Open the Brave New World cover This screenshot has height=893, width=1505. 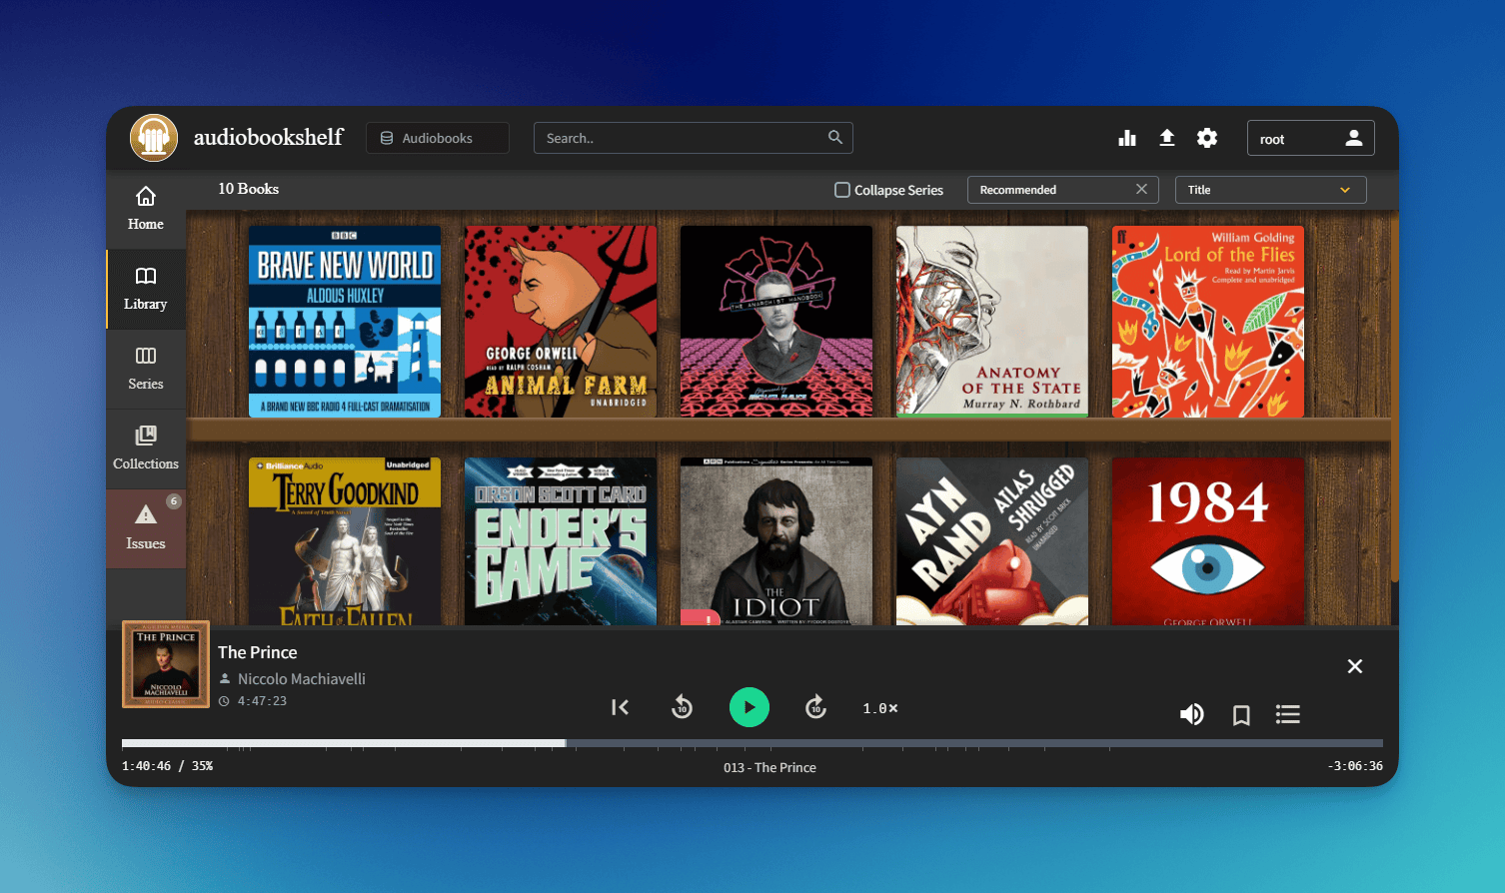pyautogui.click(x=345, y=321)
